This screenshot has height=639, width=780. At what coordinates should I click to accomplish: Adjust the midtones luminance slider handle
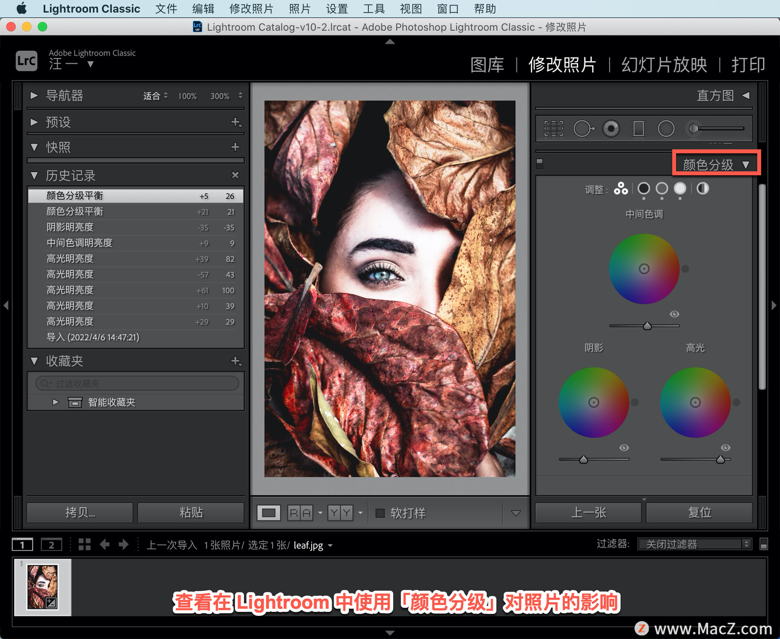point(647,326)
